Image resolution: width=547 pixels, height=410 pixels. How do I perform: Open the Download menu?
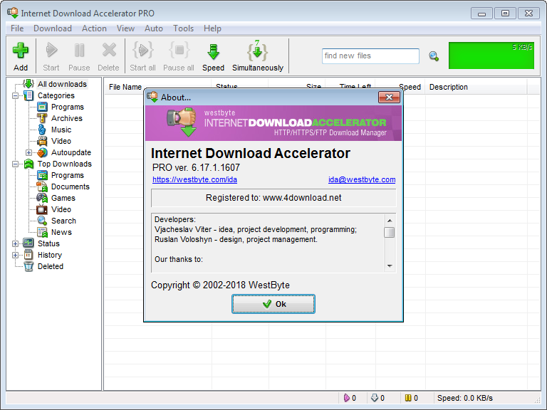click(53, 28)
